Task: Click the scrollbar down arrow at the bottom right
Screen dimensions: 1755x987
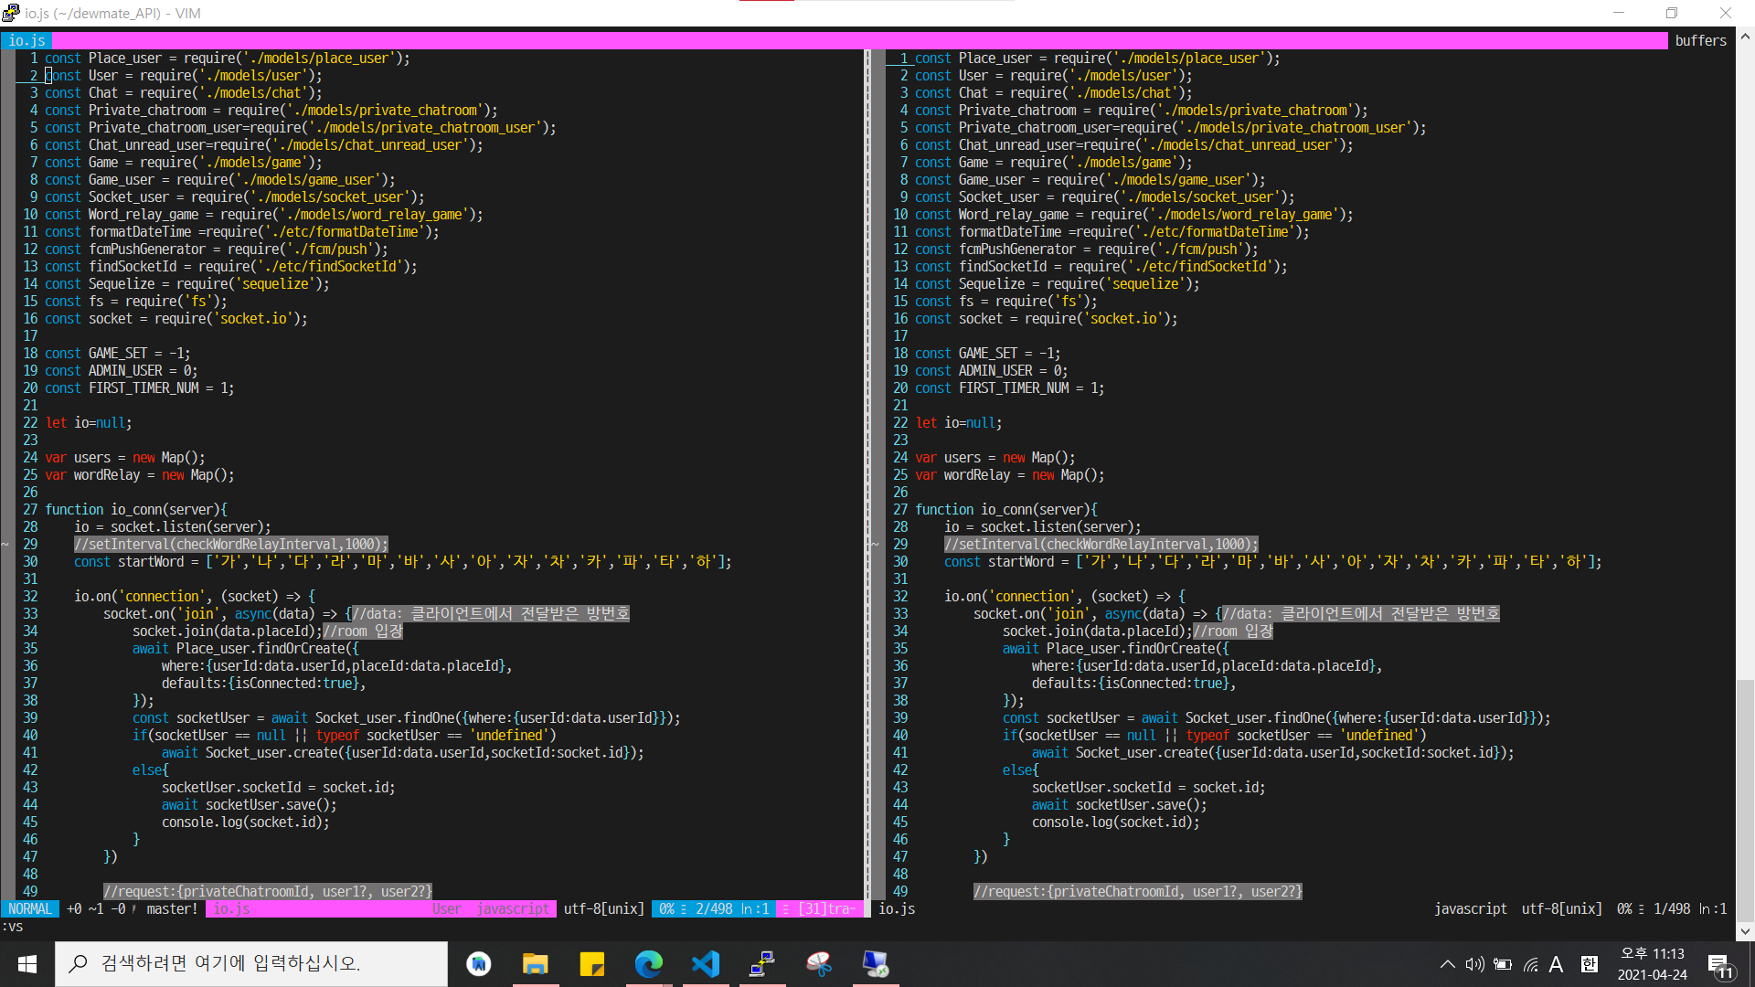Action: click(x=1745, y=931)
